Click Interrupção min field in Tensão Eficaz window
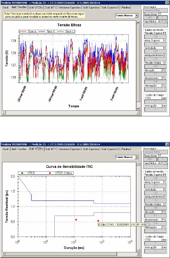The height and width of the screenshot is (258, 170). pos(156,109)
